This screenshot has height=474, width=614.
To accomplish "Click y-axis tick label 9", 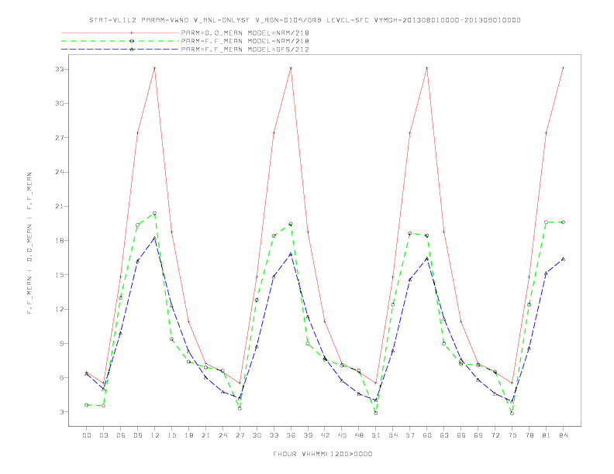I will 62,343.
